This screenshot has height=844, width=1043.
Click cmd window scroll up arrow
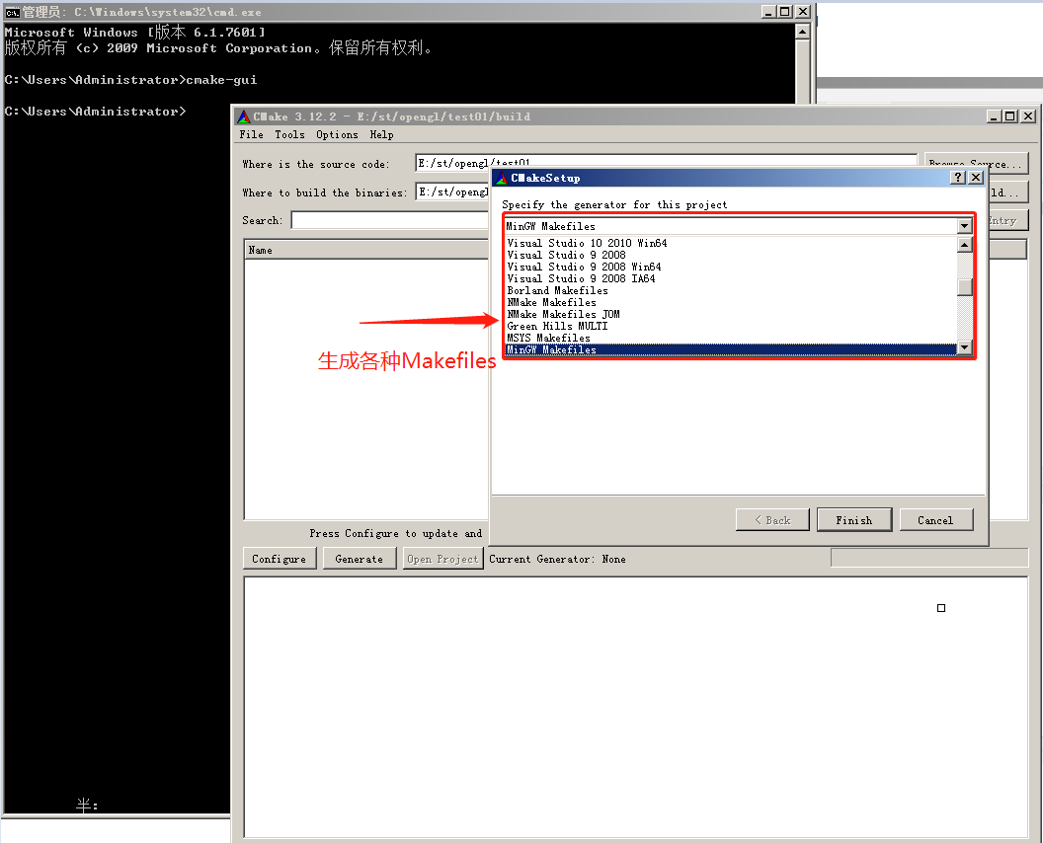[x=802, y=32]
